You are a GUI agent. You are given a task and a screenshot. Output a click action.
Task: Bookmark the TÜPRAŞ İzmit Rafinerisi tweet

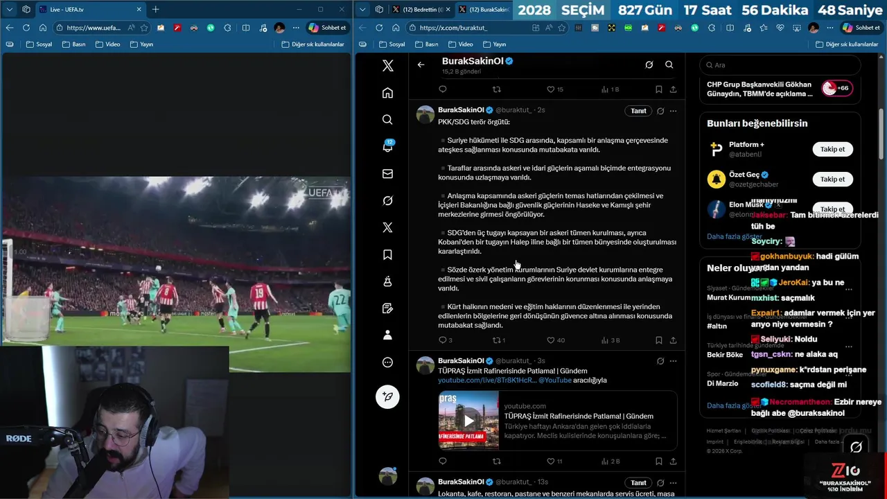(658, 461)
